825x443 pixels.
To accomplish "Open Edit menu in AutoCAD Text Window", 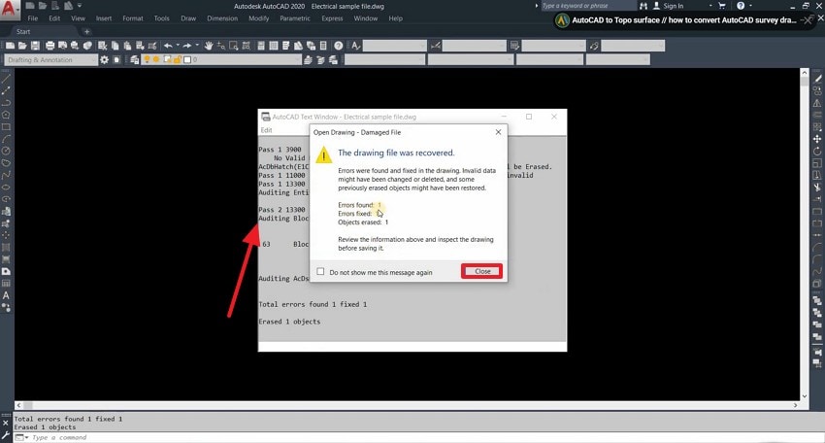I will tap(267, 130).
